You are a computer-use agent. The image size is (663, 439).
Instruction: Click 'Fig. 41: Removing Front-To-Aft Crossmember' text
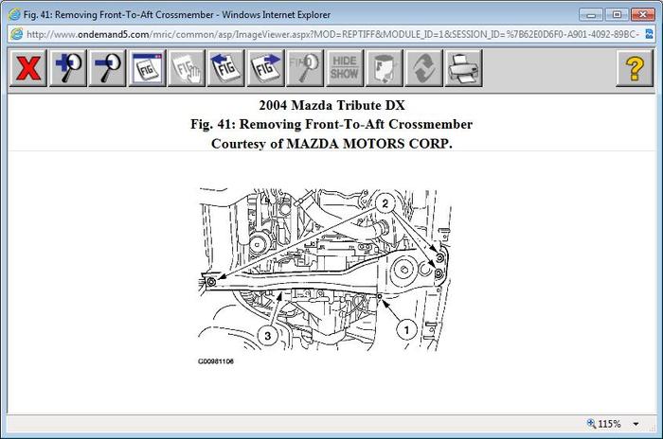click(331, 124)
